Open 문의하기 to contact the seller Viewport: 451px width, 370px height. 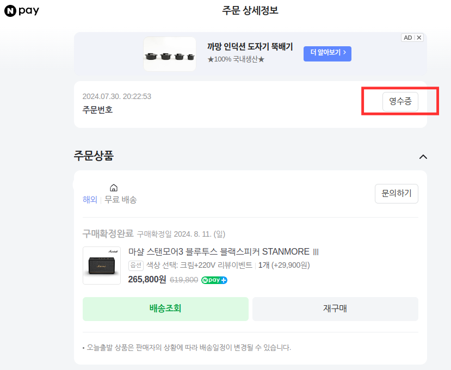click(x=396, y=193)
